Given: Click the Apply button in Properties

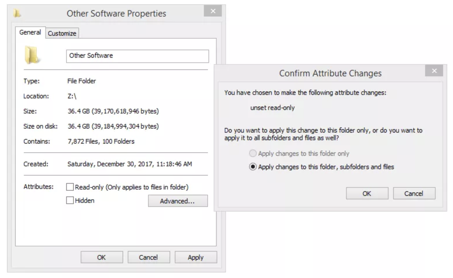Looking at the screenshot, I should pyautogui.click(x=195, y=257).
